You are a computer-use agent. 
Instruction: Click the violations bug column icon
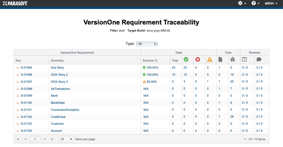(x=232, y=59)
